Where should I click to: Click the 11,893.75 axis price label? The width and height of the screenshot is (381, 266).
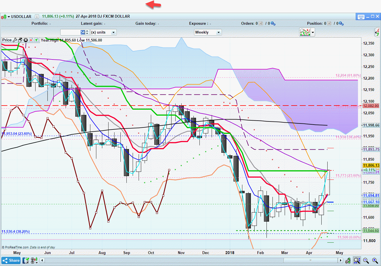coord(371,149)
